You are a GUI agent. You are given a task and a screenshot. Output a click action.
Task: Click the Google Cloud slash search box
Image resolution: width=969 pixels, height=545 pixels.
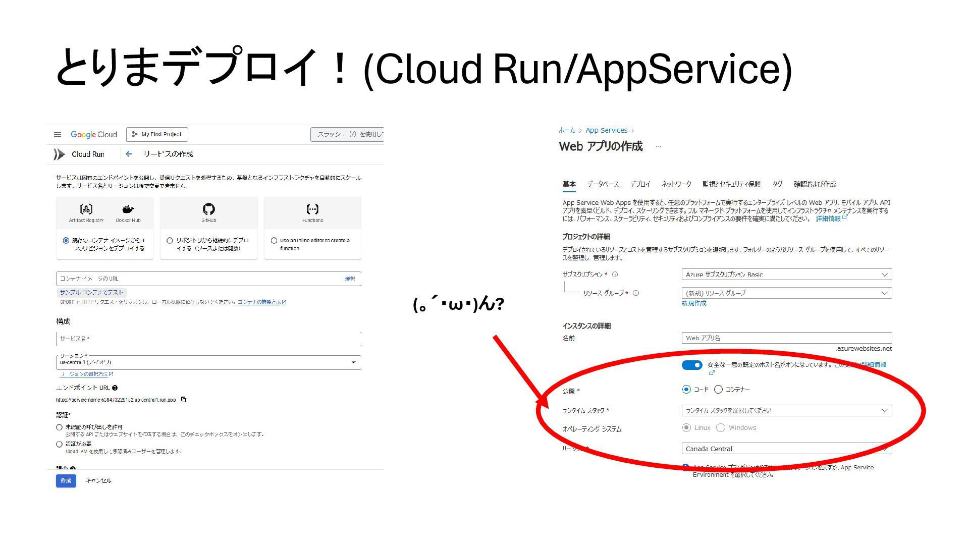pos(347,135)
